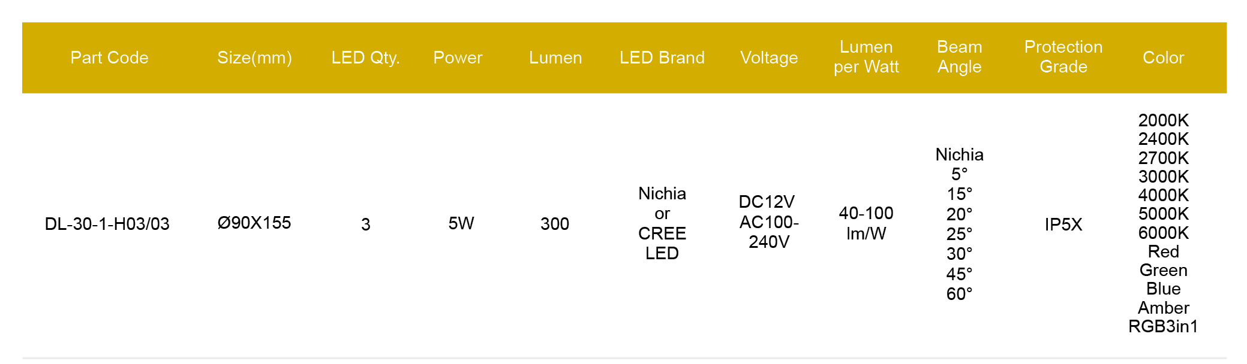Click the LED Brand column header
This screenshot has height=364, width=1247.
point(662,57)
